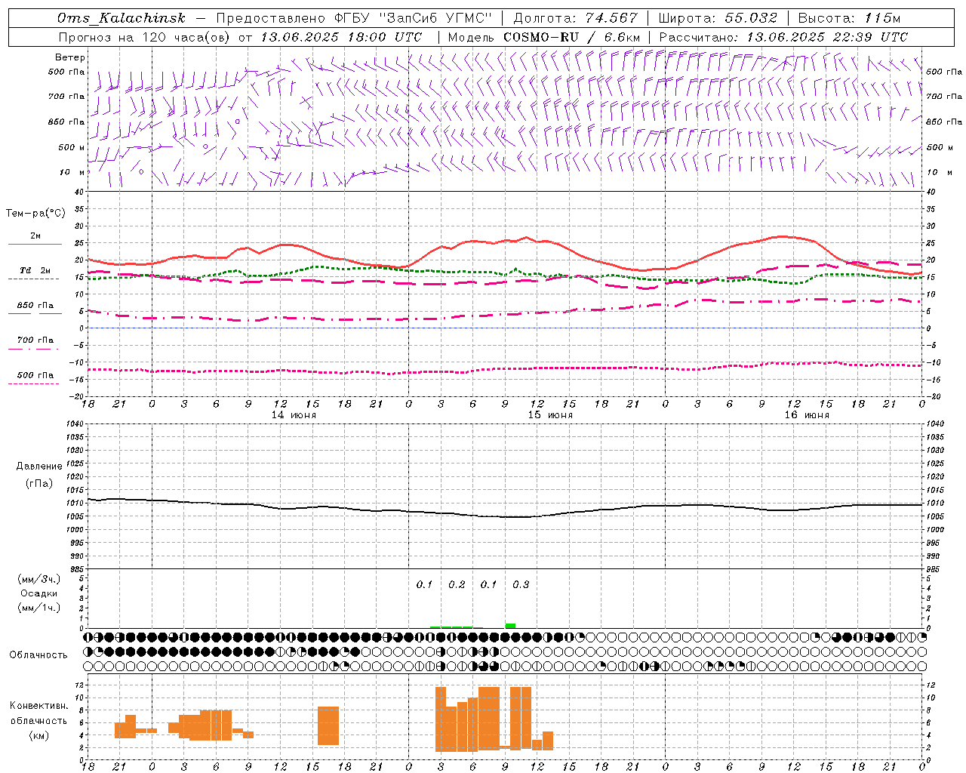Click the Td 2м legend entry
This screenshot has height=773, width=966.
tap(35, 270)
